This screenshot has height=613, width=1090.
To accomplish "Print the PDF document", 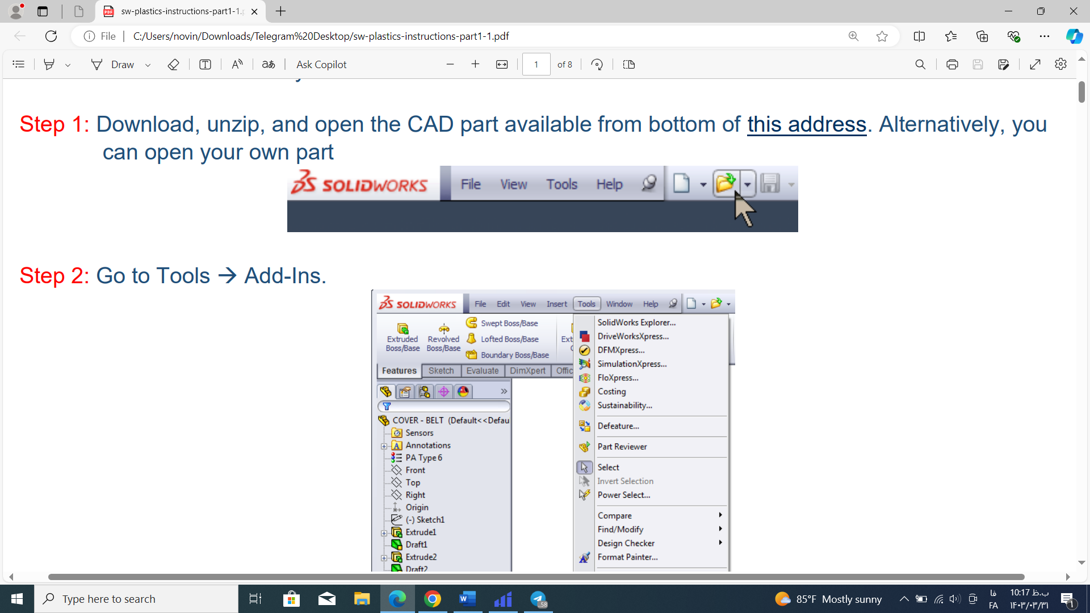I will pyautogui.click(x=952, y=65).
